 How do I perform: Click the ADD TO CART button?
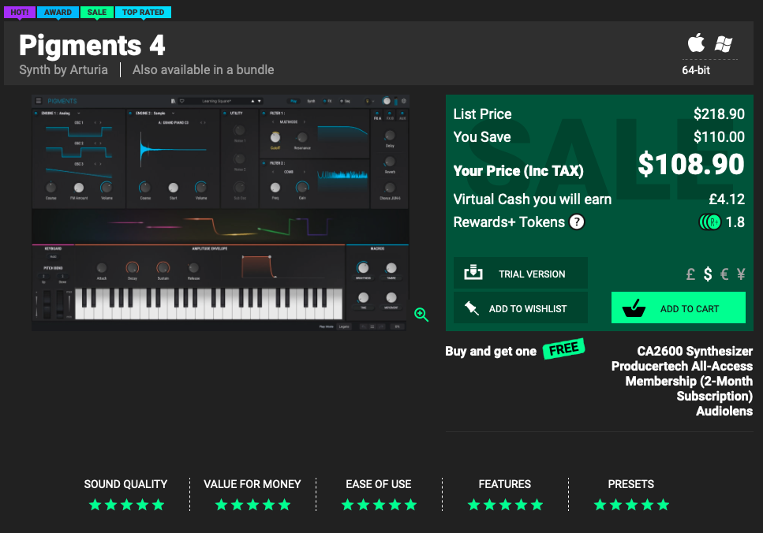(679, 307)
